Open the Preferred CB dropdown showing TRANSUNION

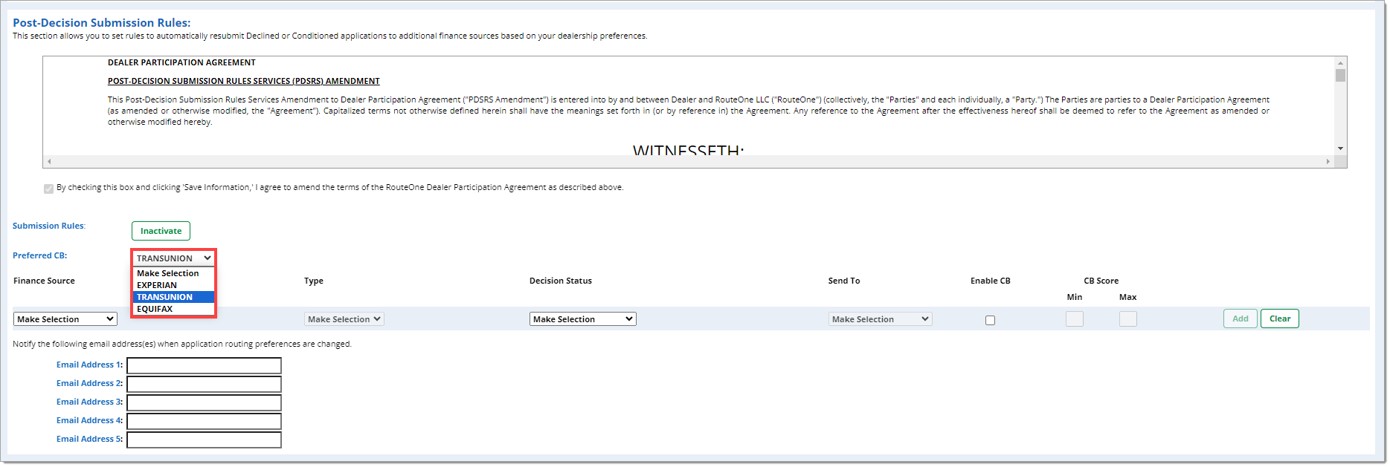click(174, 258)
